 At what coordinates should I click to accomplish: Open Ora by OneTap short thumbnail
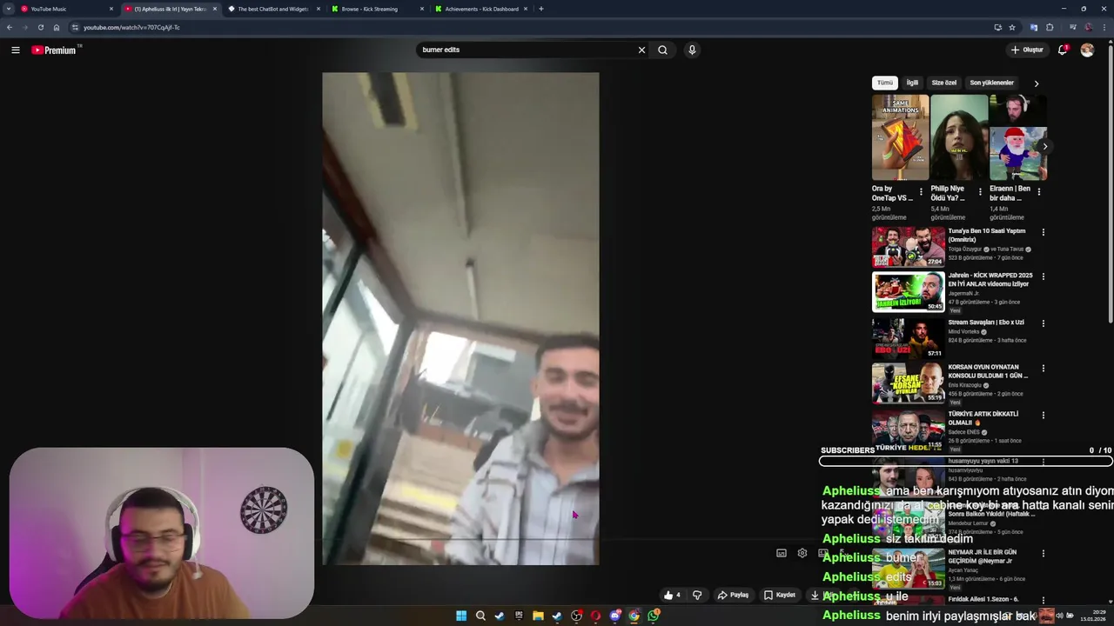point(900,137)
